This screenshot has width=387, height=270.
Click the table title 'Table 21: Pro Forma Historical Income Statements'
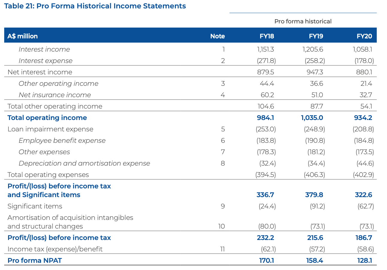[95, 6]
